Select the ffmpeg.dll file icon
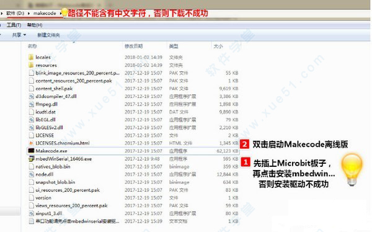372x232 pixels. [x=31, y=104]
